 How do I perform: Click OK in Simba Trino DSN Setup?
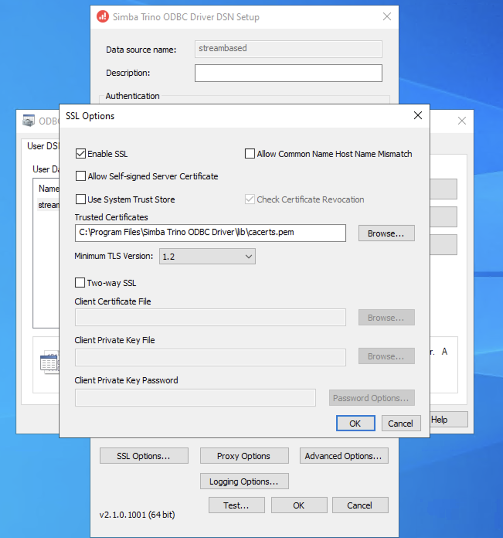(x=299, y=506)
